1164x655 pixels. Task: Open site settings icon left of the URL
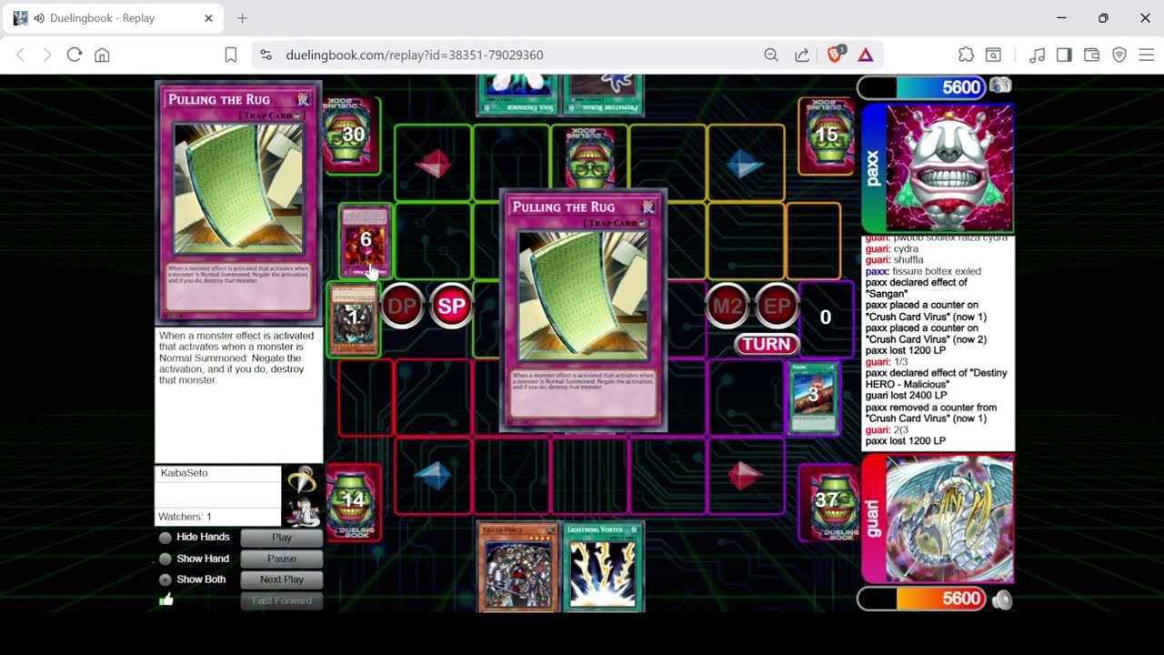tap(266, 55)
